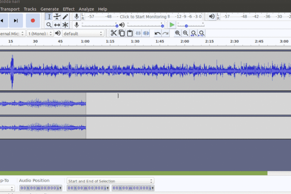Screen dimensions: 291x194
Task: Click the playback volume speaker icon
Action: point(122,25)
